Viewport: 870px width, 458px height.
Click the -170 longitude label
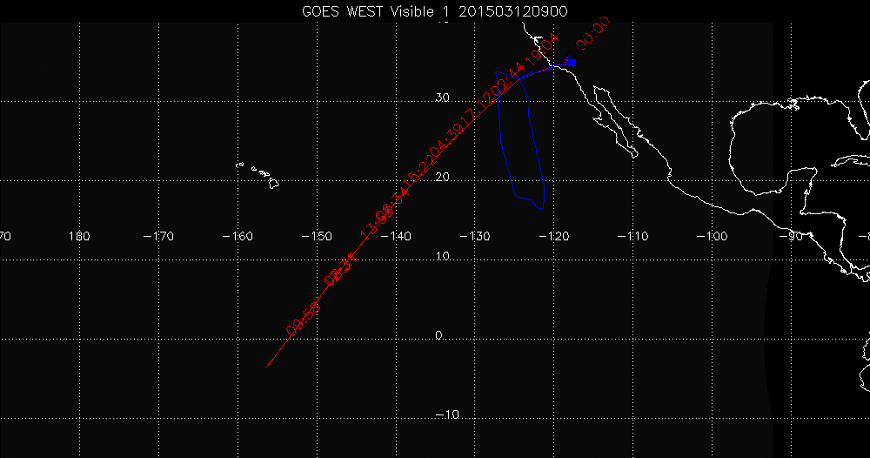tap(158, 237)
